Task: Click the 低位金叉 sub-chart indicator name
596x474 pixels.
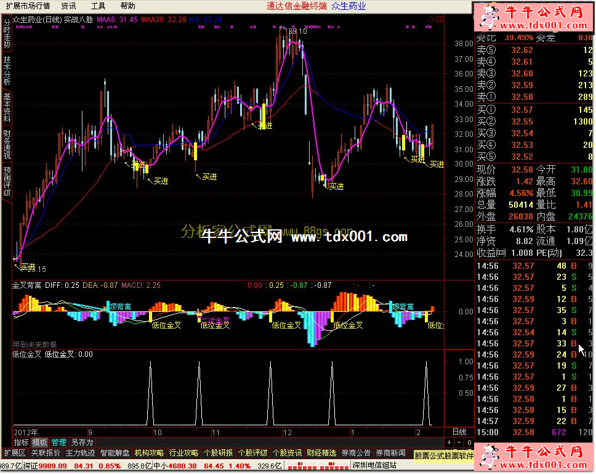Action: click(x=26, y=354)
